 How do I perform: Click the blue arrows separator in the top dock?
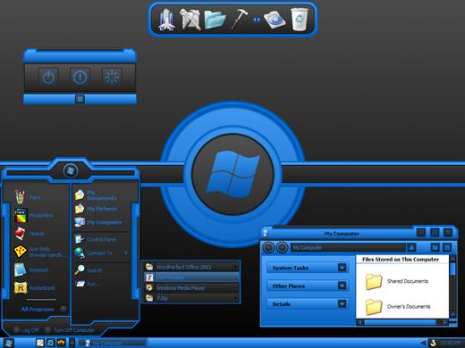pyautogui.click(x=257, y=20)
